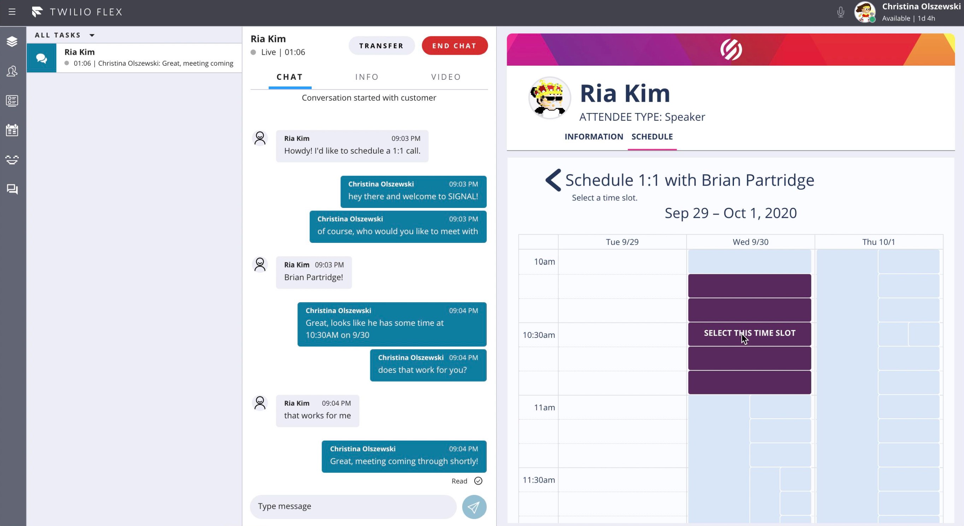This screenshot has width=964, height=526.
Task: Click the SCHEDULE tab for Ria Kim
Action: [x=652, y=136]
